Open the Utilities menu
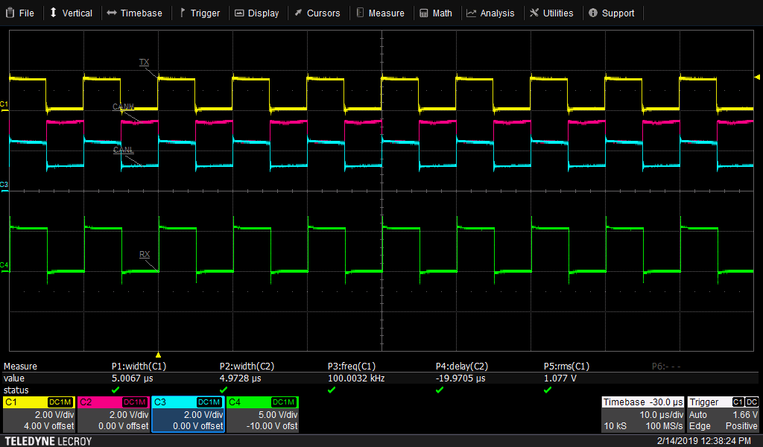The height and width of the screenshot is (447, 763). click(x=551, y=13)
